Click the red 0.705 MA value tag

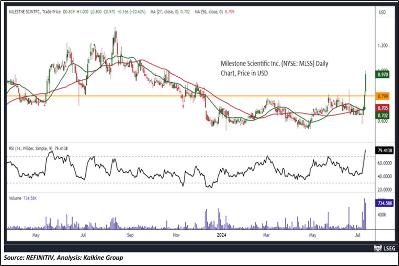(x=383, y=108)
